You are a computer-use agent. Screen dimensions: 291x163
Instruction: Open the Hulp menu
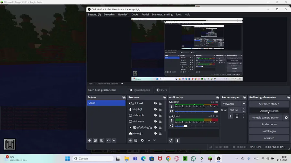coord(187,14)
